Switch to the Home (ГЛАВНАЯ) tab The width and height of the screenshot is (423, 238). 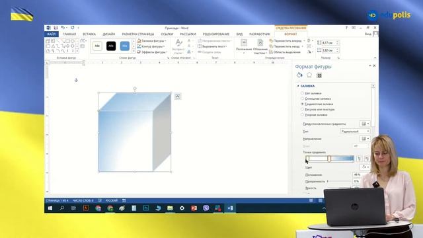69,34
